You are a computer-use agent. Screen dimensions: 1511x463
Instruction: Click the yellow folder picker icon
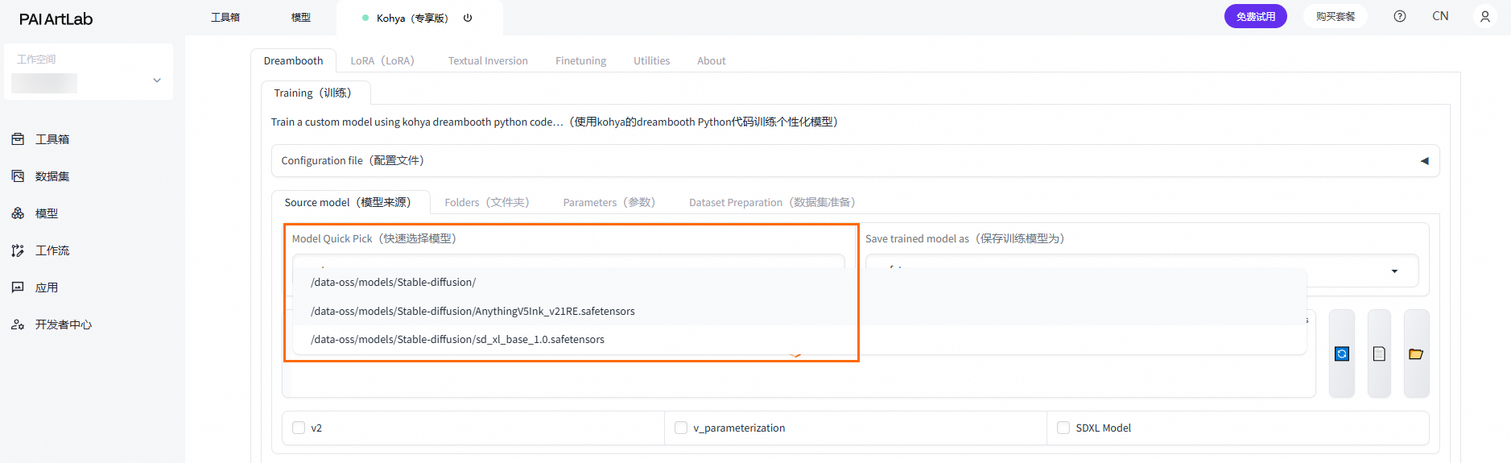[x=1416, y=354]
